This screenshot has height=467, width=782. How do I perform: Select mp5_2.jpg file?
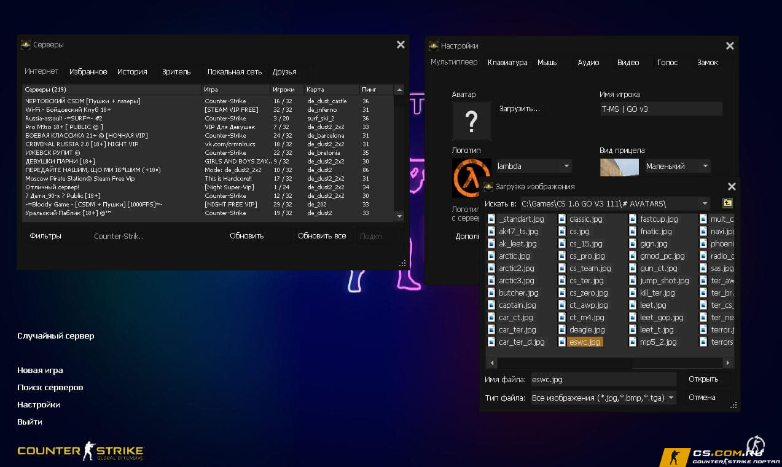658,342
